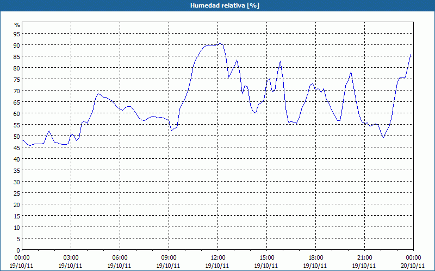Click the x-axis time label '21:00'
Viewport: 435px width, 271px height.
click(x=364, y=258)
